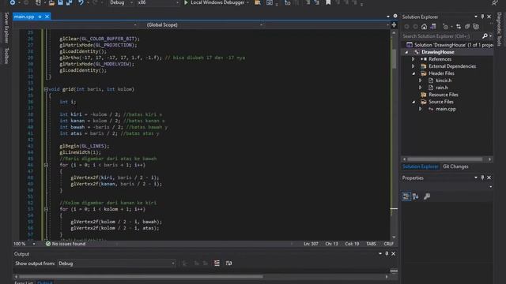Click the Alphabetical sort icon in Properties

click(416, 196)
